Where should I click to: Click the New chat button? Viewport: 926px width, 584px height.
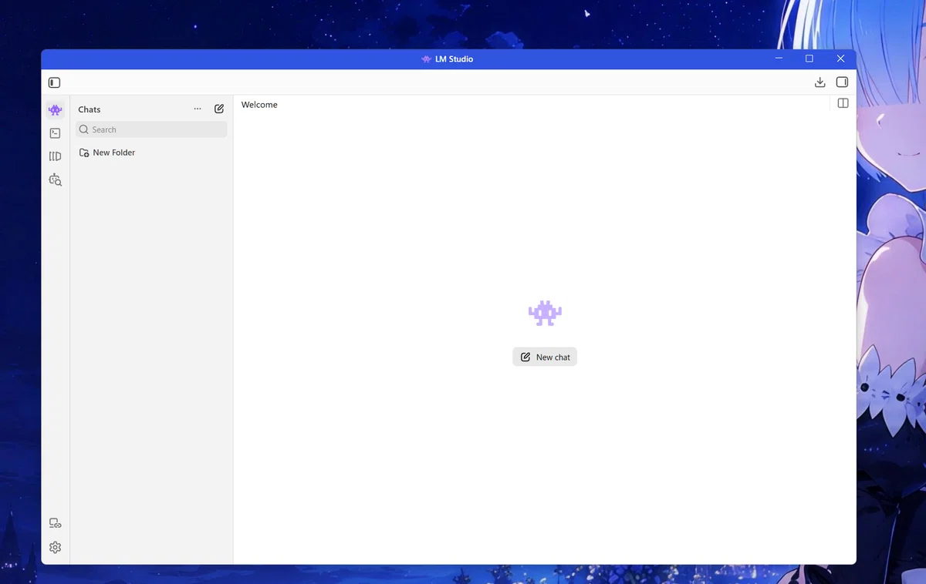[x=545, y=357]
